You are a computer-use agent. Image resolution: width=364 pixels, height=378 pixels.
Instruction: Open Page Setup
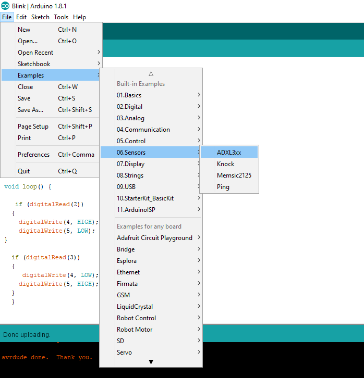click(x=51, y=127)
